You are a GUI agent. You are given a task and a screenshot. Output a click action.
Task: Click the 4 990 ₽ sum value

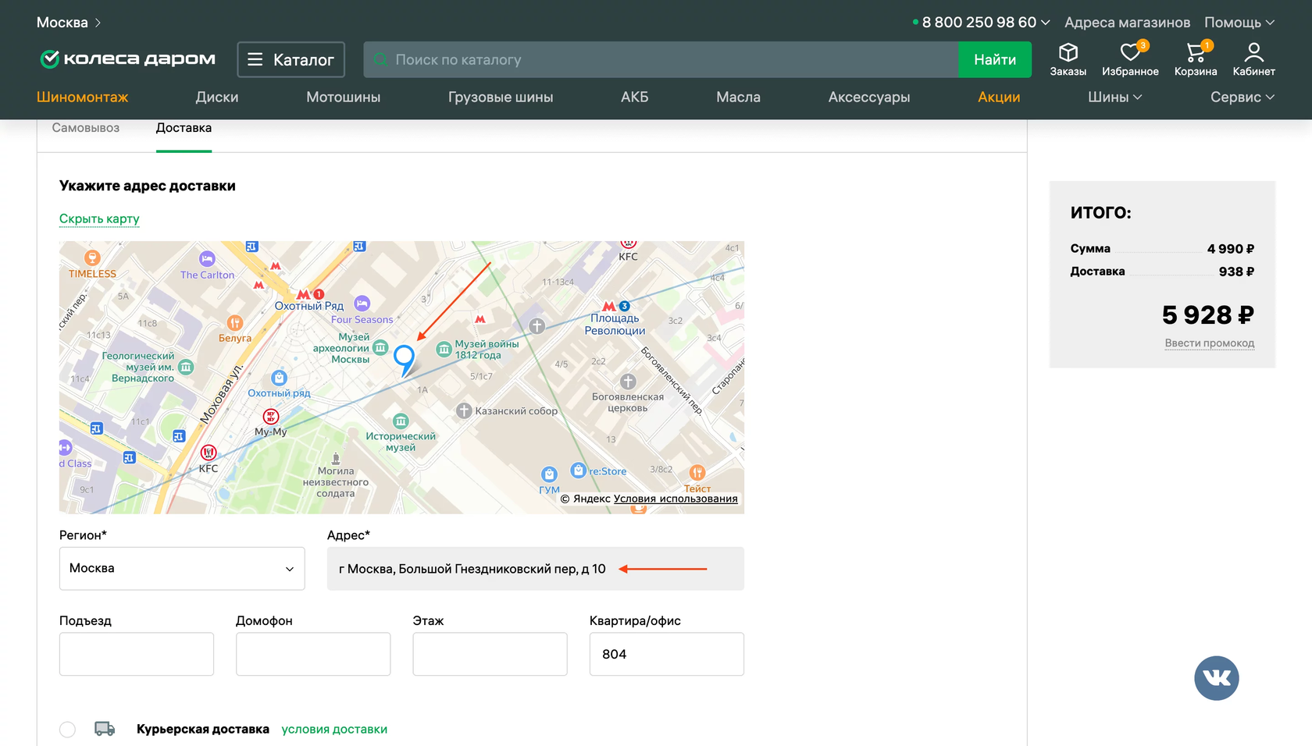pos(1231,249)
